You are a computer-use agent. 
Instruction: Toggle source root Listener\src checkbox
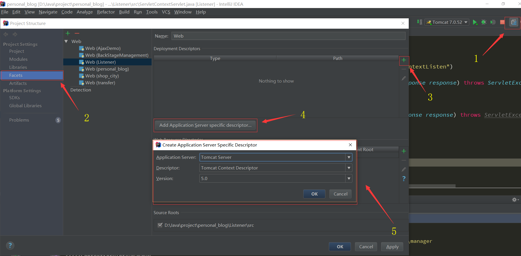[x=160, y=225]
